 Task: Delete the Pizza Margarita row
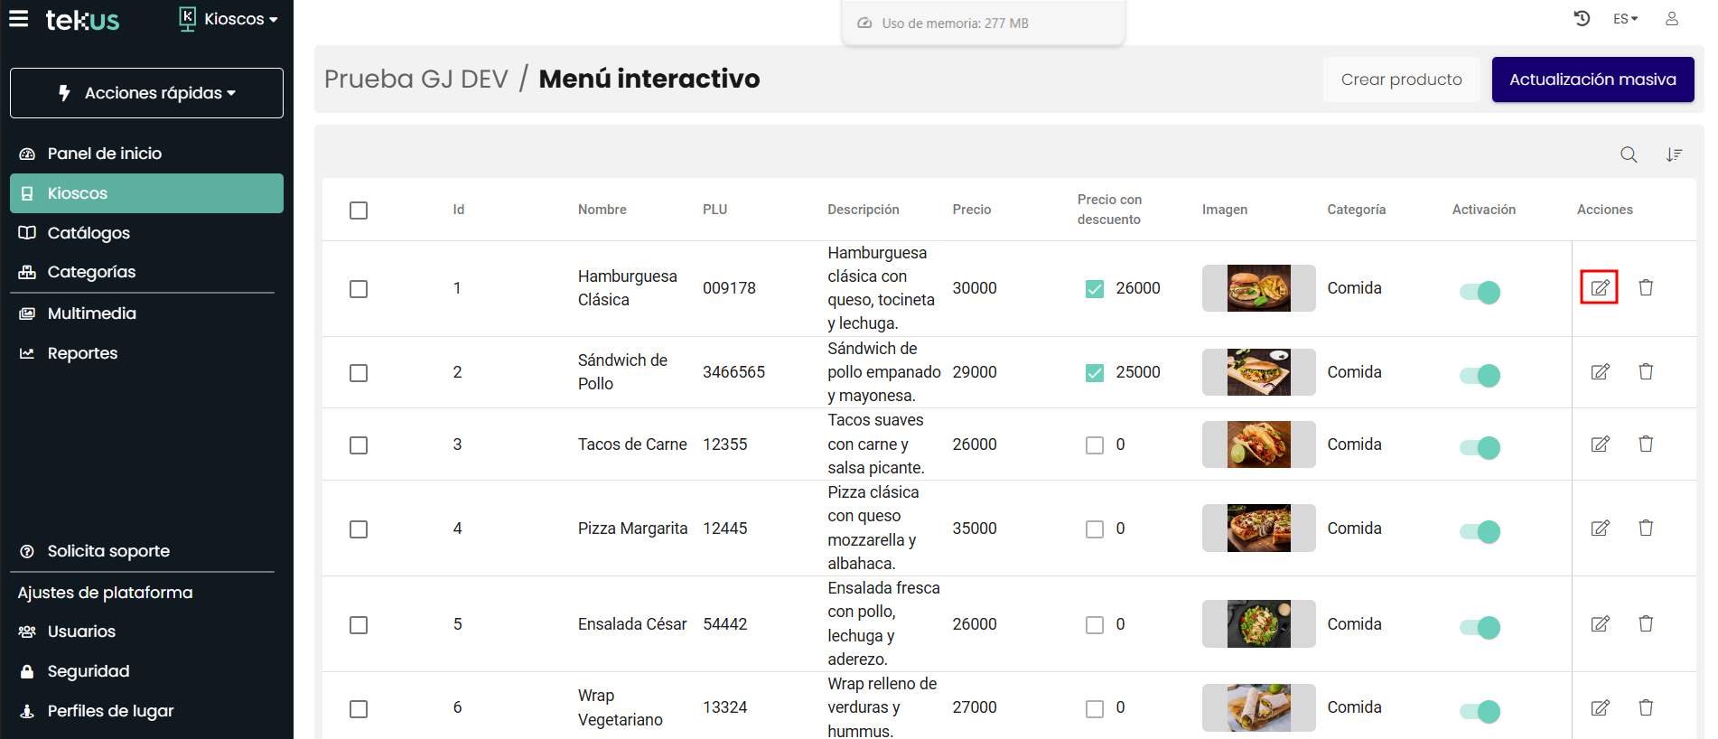click(x=1646, y=528)
